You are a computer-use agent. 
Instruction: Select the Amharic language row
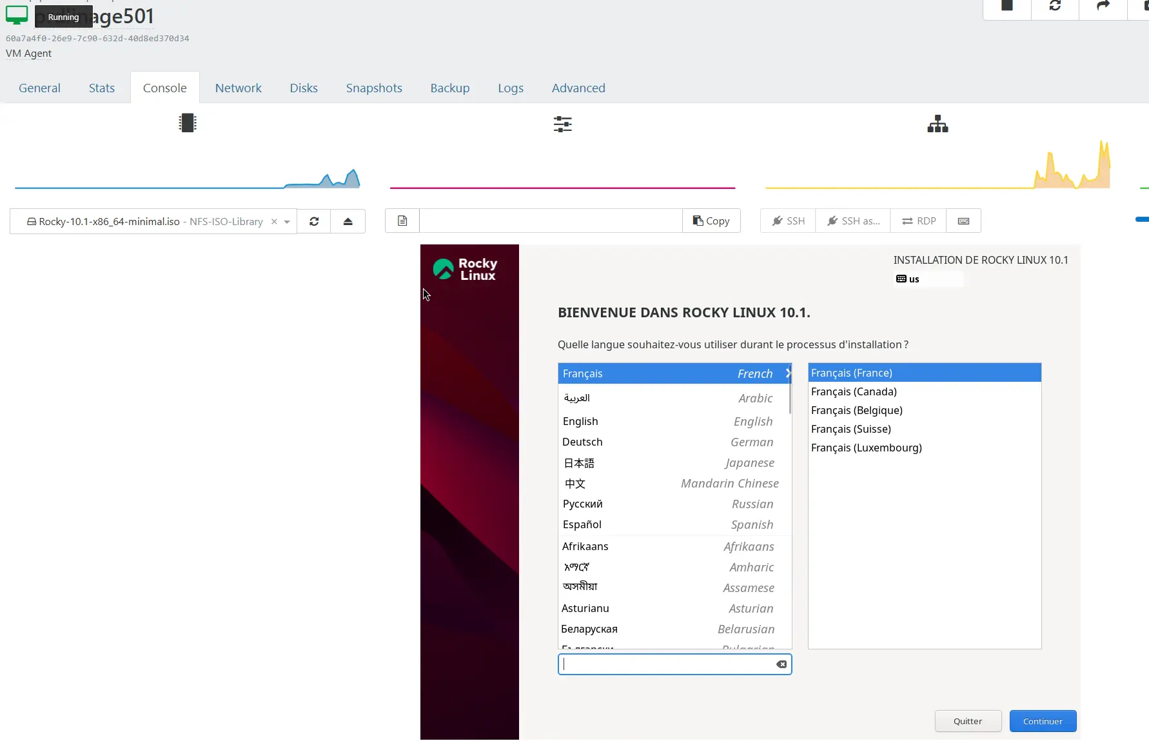pyautogui.click(x=674, y=567)
